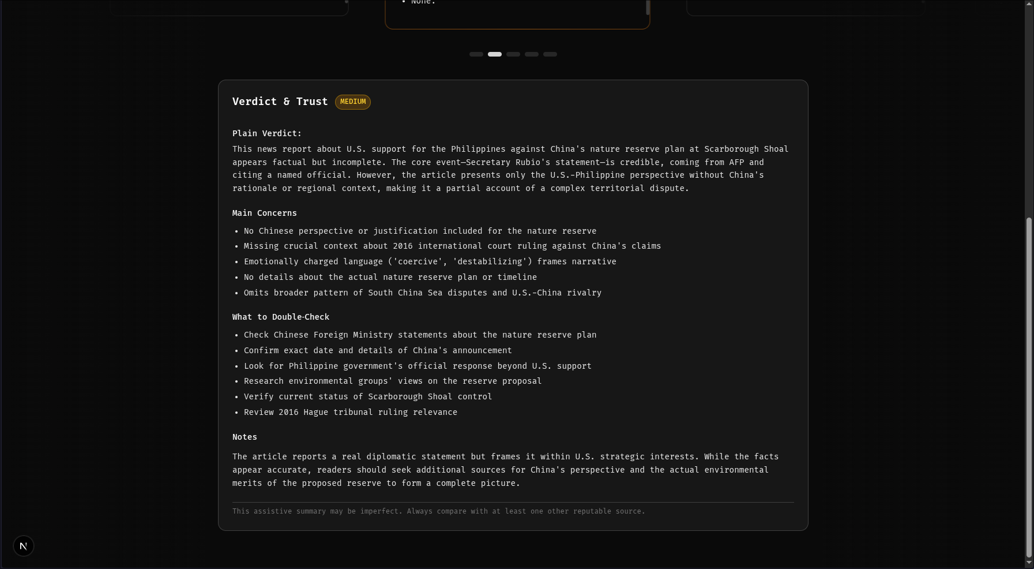Jump to the third carousel slide dot
Screen dimensions: 1034x569
click(513, 54)
